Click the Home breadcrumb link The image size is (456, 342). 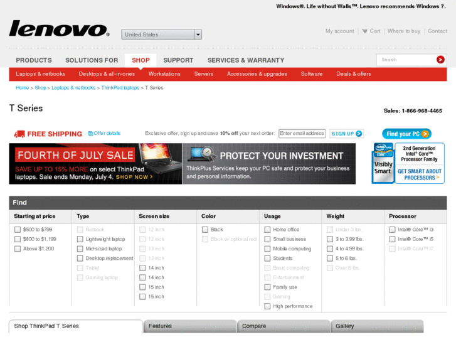click(23, 88)
